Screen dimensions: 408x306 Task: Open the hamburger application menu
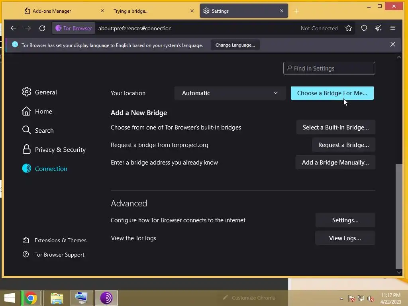point(393,28)
